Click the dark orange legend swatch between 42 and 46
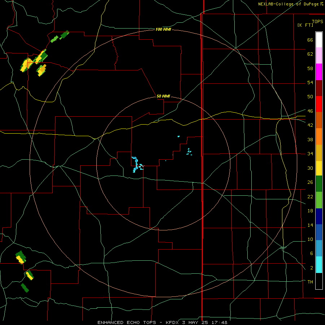The height and width of the screenshot is (325, 325). pyautogui.click(x=319, y=120)
